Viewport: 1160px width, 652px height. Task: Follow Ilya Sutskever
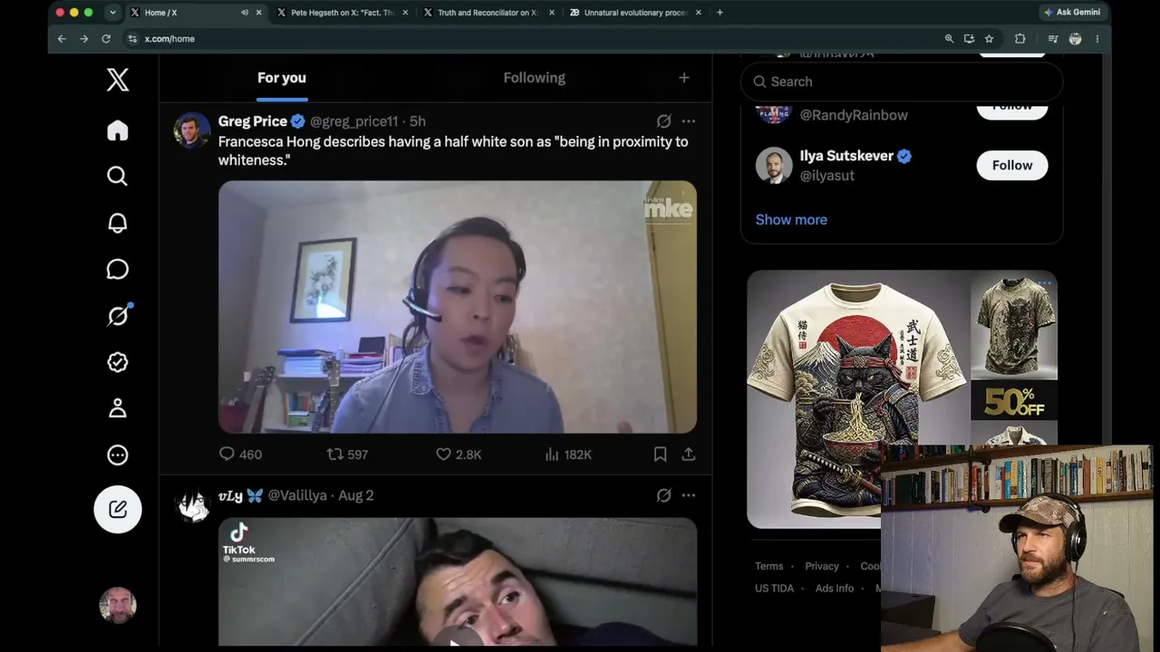[1012, 165]
